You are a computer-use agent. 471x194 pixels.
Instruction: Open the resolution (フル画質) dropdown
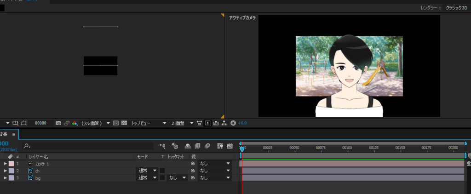click(95, 123)
